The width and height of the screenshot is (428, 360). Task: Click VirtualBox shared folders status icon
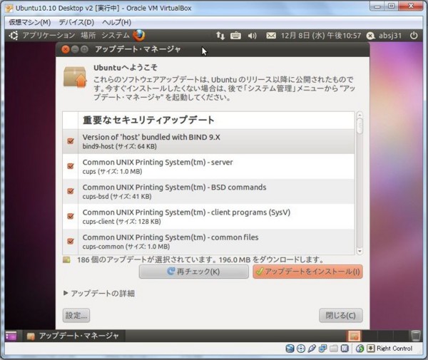click(334, 349)
